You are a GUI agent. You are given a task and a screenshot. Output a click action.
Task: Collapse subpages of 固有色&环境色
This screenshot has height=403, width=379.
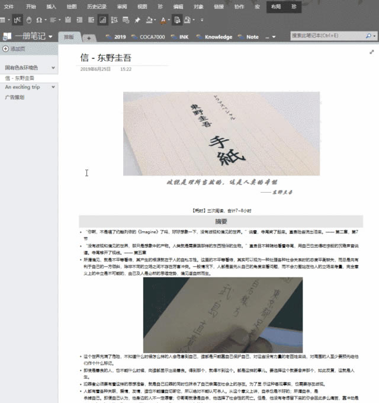coord(53,68)
